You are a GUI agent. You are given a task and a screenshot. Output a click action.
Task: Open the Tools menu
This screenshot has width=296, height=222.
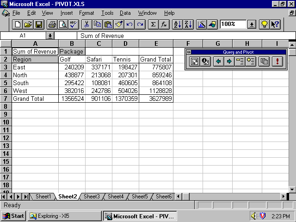107,13
